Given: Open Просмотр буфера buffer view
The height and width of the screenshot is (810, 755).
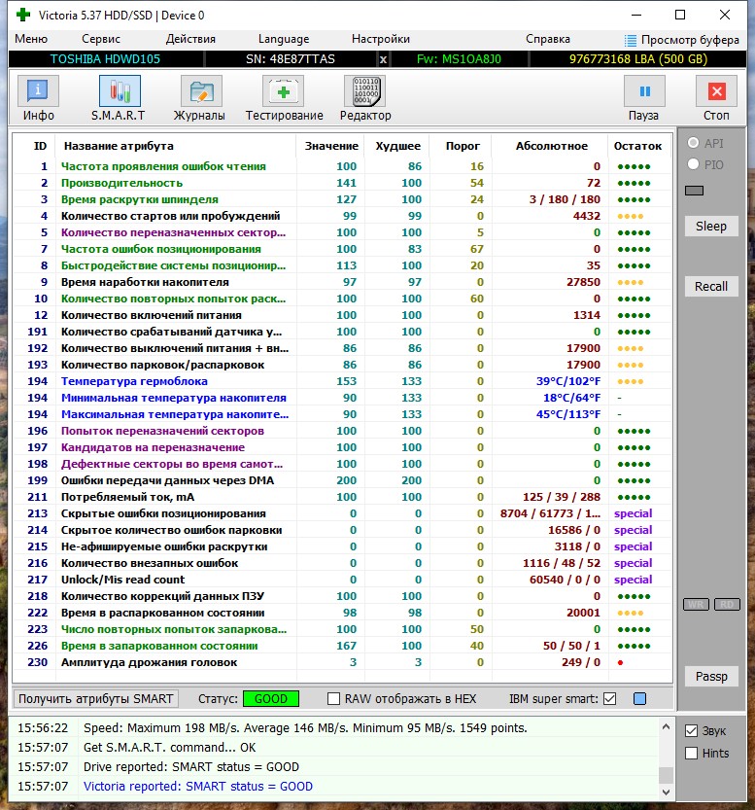Looking at the screenshot, I should click(682, 40).
